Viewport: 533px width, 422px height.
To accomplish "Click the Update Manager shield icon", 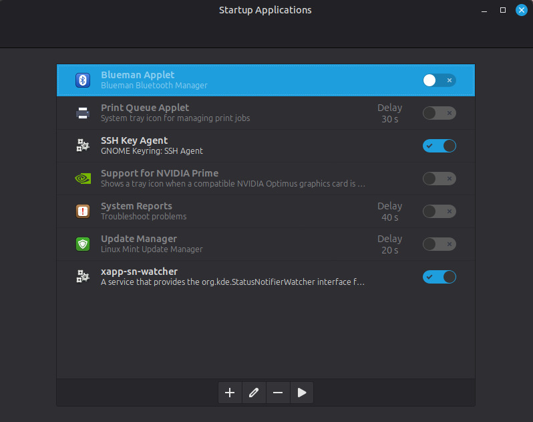I will click(x=83, y=244).
